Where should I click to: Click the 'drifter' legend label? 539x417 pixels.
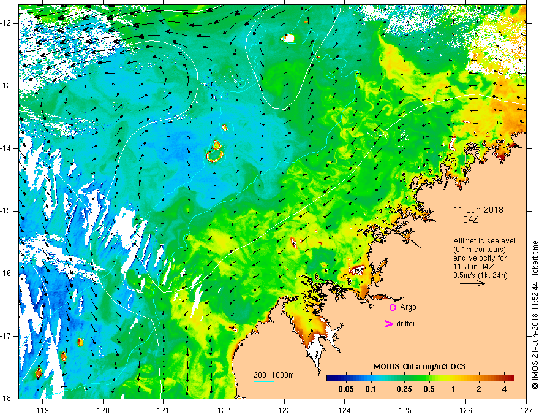(x=405, y=324)
